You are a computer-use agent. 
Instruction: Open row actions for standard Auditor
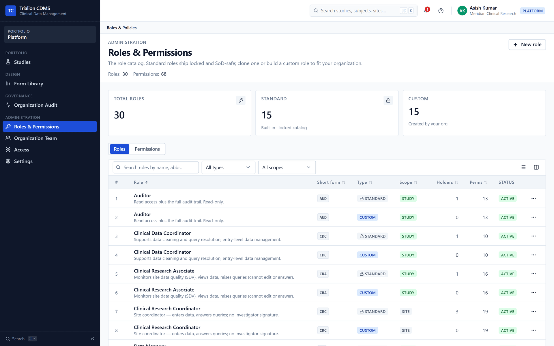tap(534, 198)
